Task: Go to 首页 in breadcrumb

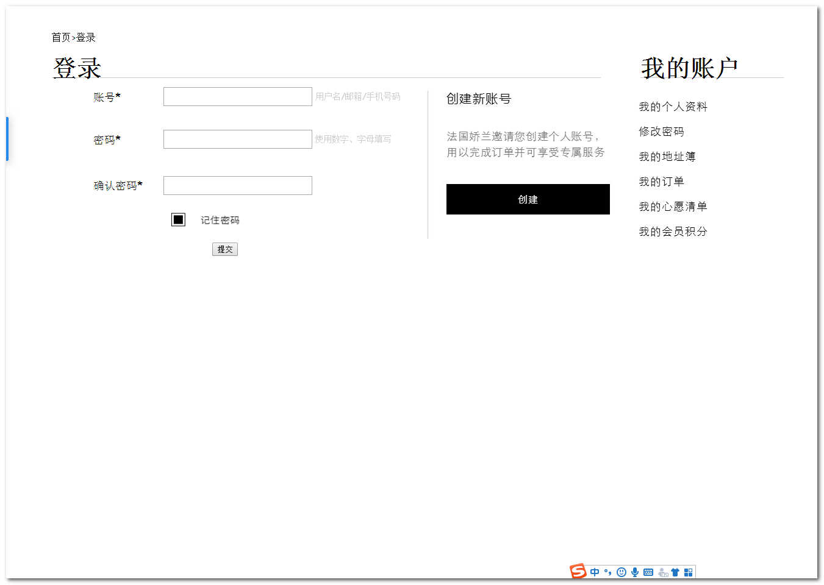Action: 61,37
